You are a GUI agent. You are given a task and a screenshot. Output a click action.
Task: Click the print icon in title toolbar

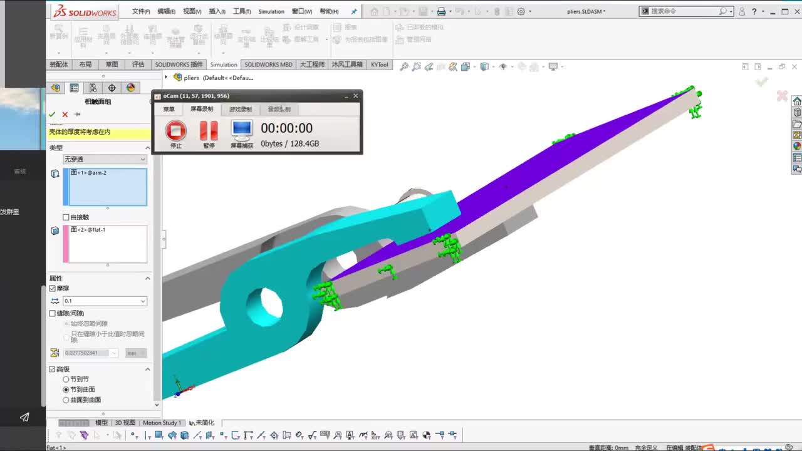[x=441, y=11]
